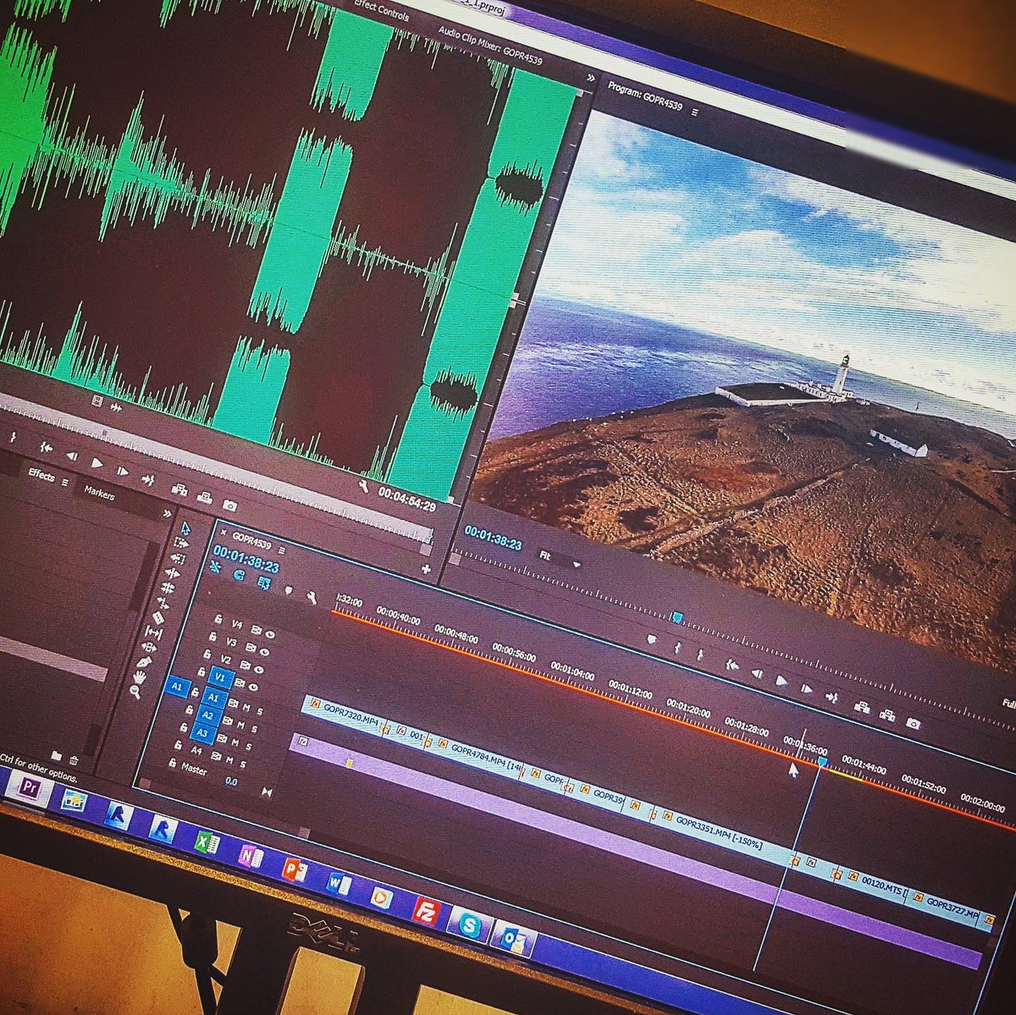Go to Out point in program monitor
Viewport: 1016px width, 1015px height.
[x=832, y=697]
